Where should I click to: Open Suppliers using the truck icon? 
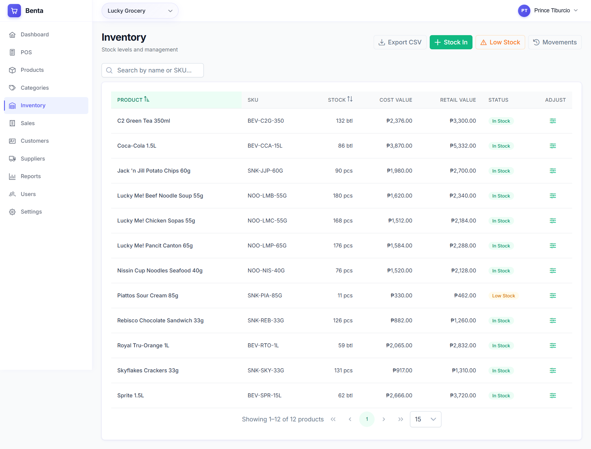12,158
